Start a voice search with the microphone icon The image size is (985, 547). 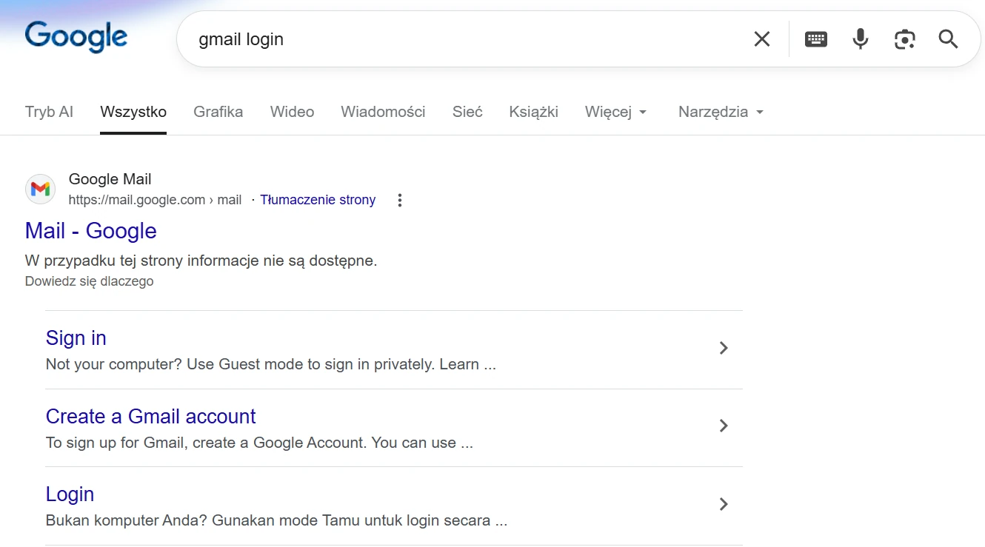pos(860,38)
